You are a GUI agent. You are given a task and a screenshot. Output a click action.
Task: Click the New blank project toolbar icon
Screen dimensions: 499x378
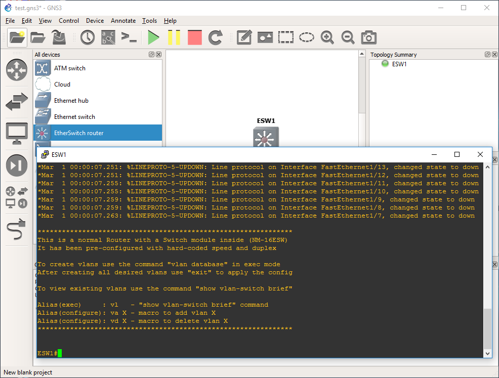(x=17, y=37)
